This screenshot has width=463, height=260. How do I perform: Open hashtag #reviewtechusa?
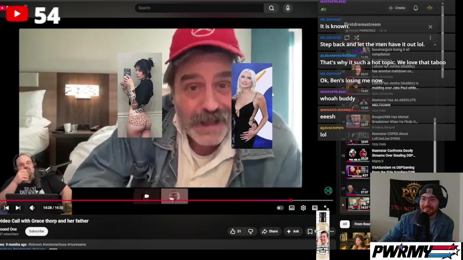point(54,244)
